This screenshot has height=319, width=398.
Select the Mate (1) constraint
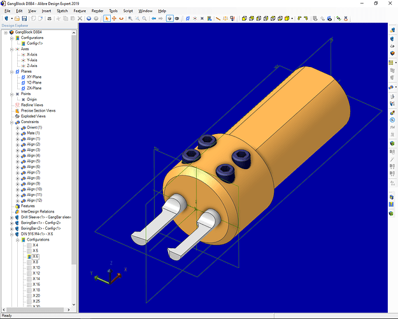[33, 133]
